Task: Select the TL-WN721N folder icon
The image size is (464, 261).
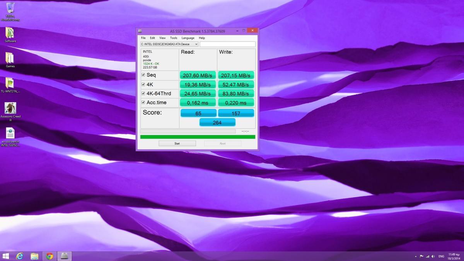Action: coord(10,85)
